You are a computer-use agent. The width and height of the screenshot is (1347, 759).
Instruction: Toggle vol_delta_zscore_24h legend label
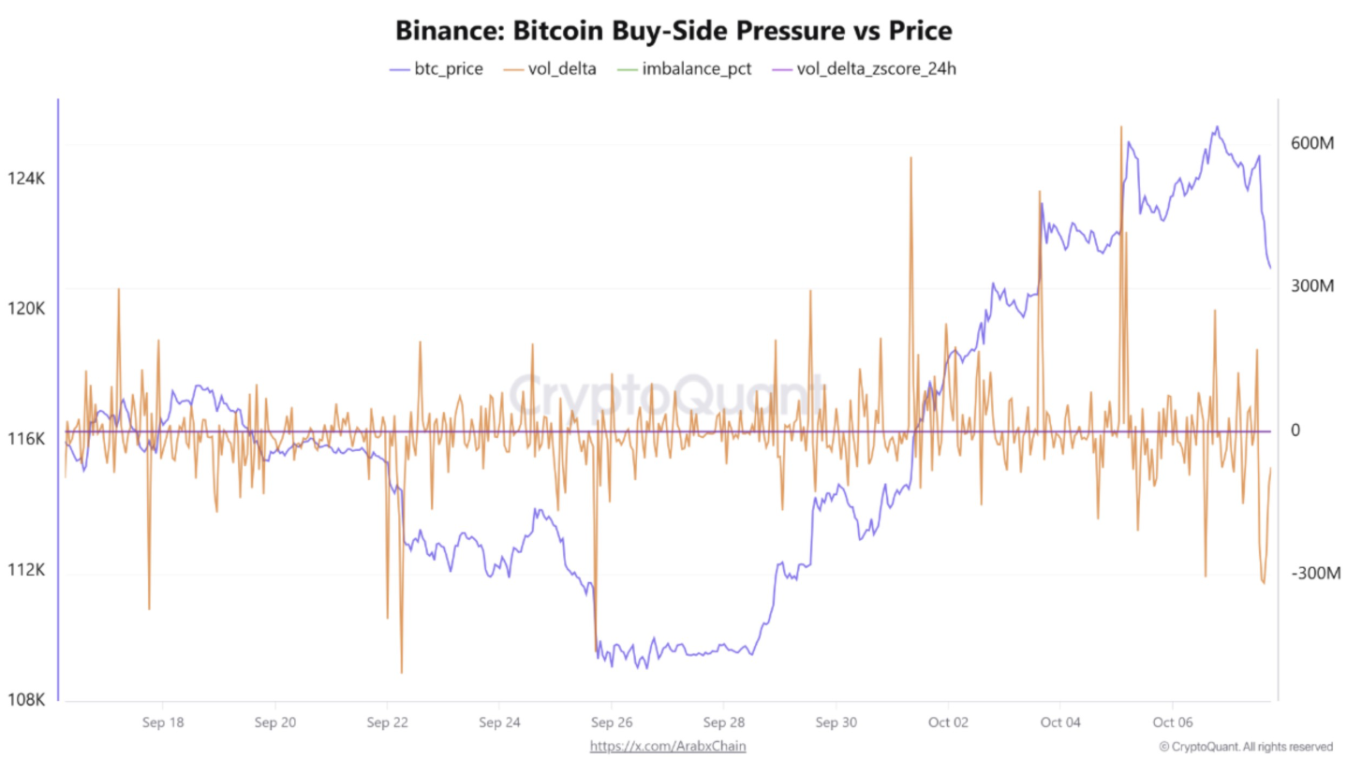[876, 69]
